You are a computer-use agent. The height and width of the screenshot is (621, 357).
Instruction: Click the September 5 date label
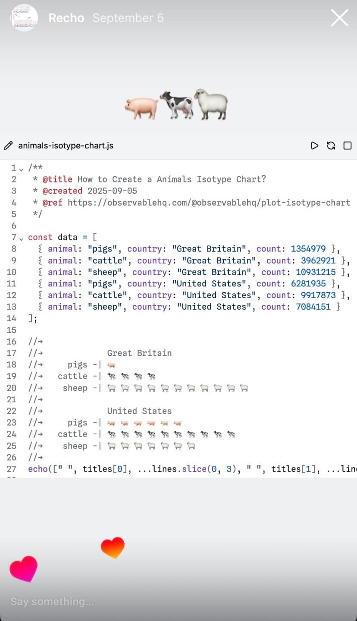[128, 18]
